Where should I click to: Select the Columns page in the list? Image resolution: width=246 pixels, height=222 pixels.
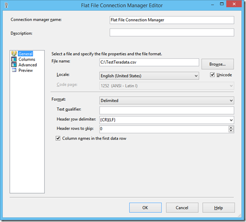pyautogui.click(x=27, y=60)
